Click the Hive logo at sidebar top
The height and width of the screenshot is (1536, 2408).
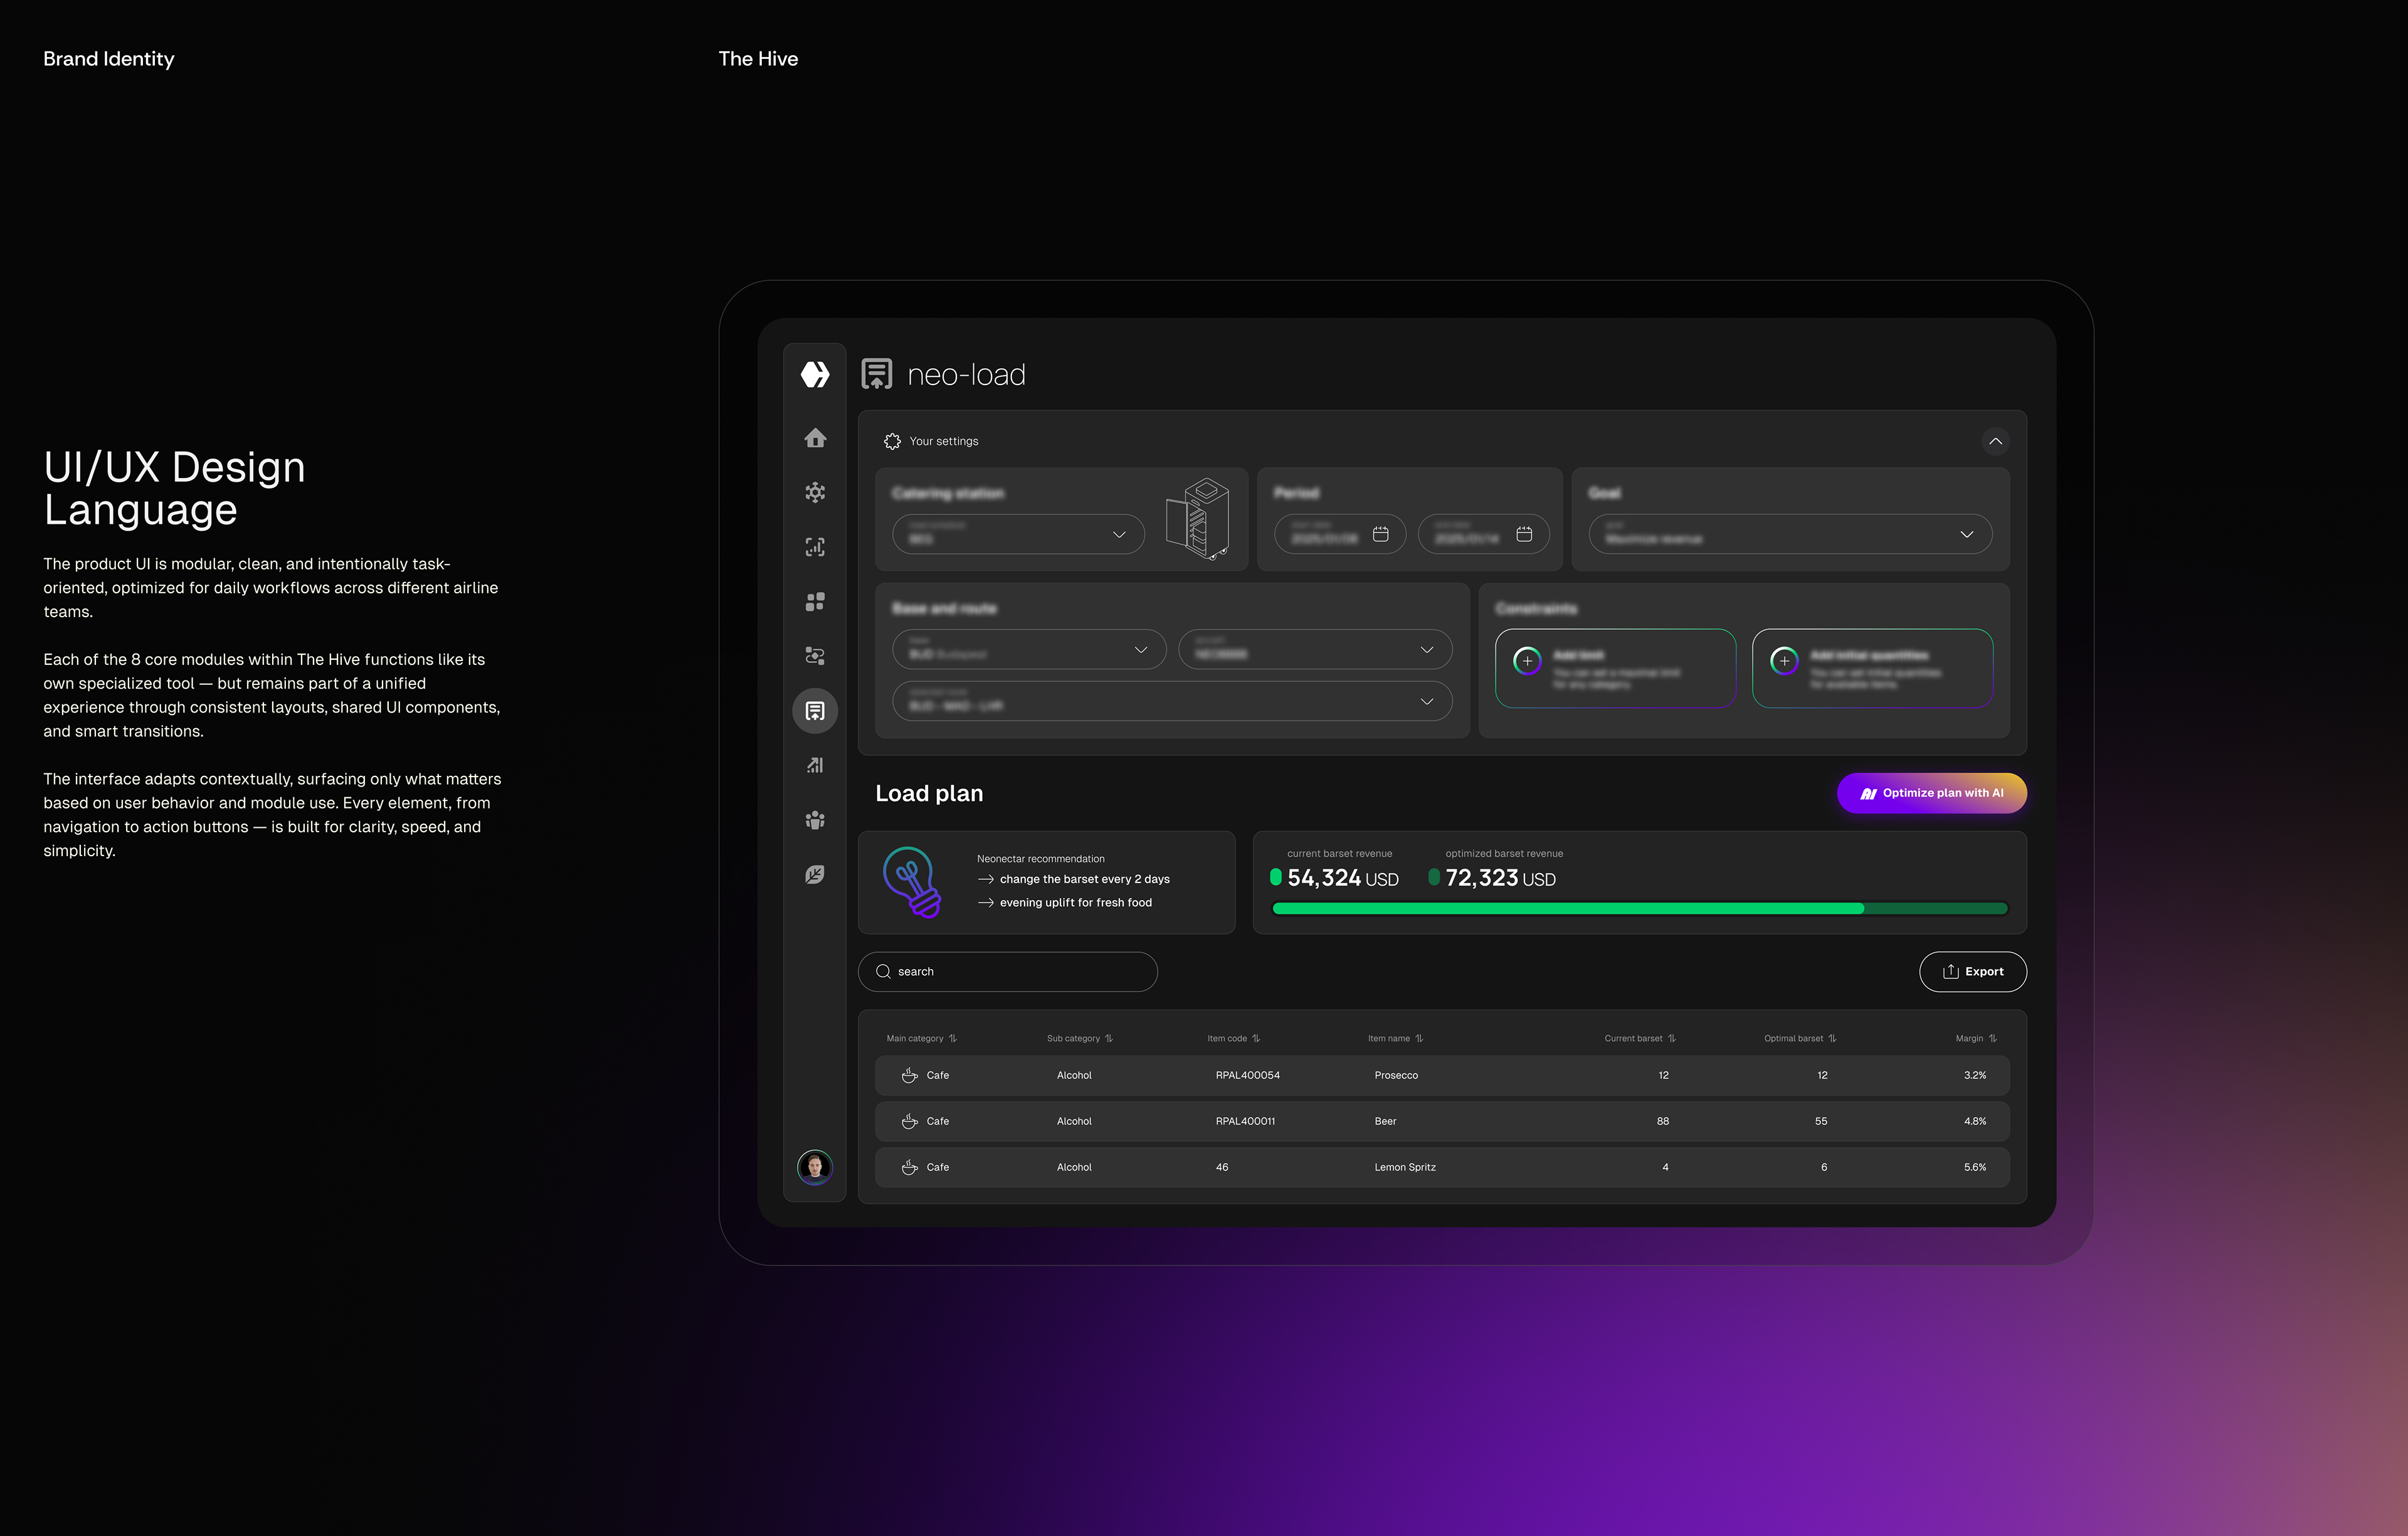(x=815, y=374)
